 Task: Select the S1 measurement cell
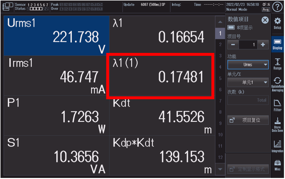tap(56, 155)
